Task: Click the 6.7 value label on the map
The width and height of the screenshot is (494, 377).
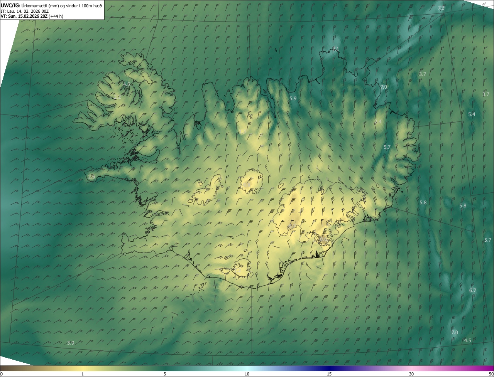Action: (473, 291)
